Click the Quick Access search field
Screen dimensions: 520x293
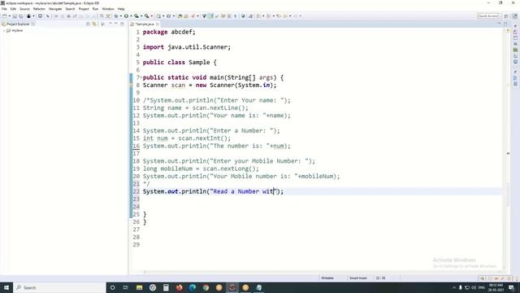[487, 16]
